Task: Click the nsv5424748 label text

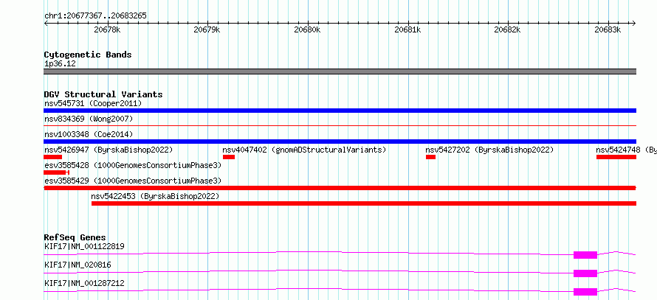Action: pyautogui.click(x=619, y=150)
